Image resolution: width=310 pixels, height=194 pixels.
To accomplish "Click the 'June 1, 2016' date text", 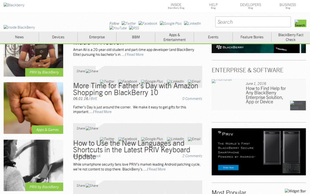I will 256,84.
